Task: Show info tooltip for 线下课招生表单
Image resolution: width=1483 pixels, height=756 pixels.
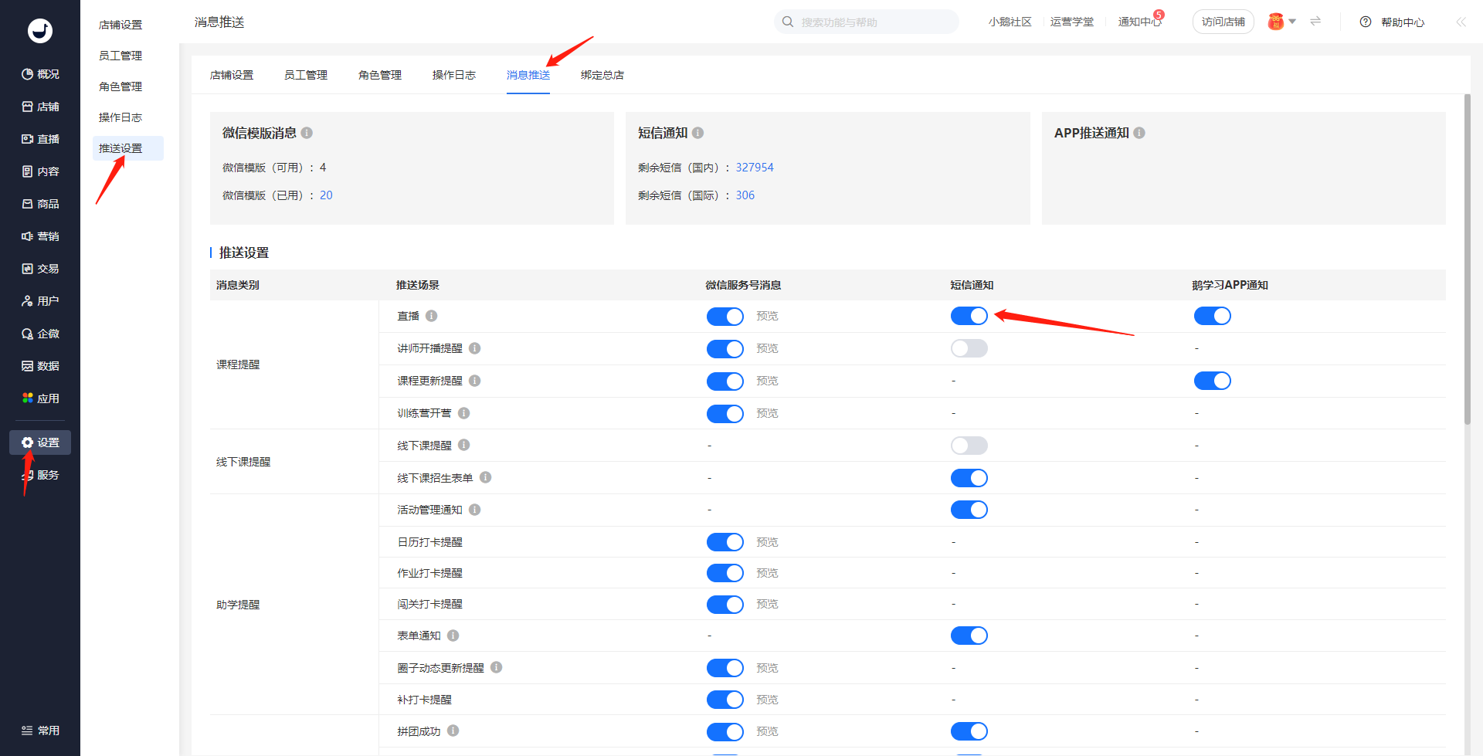Action: 486,477
